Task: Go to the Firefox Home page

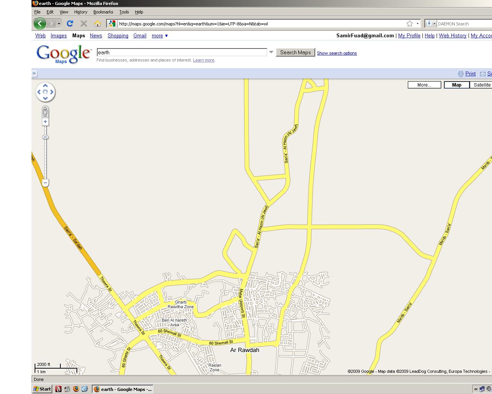Action: 97,23
